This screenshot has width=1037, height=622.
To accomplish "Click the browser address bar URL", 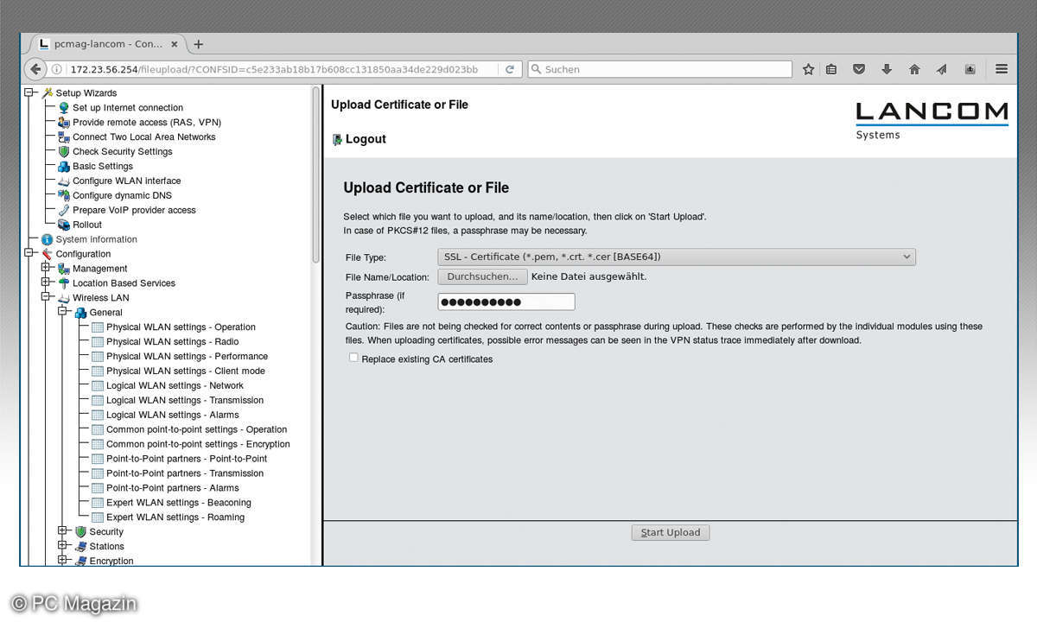I will tap(274, 69).
